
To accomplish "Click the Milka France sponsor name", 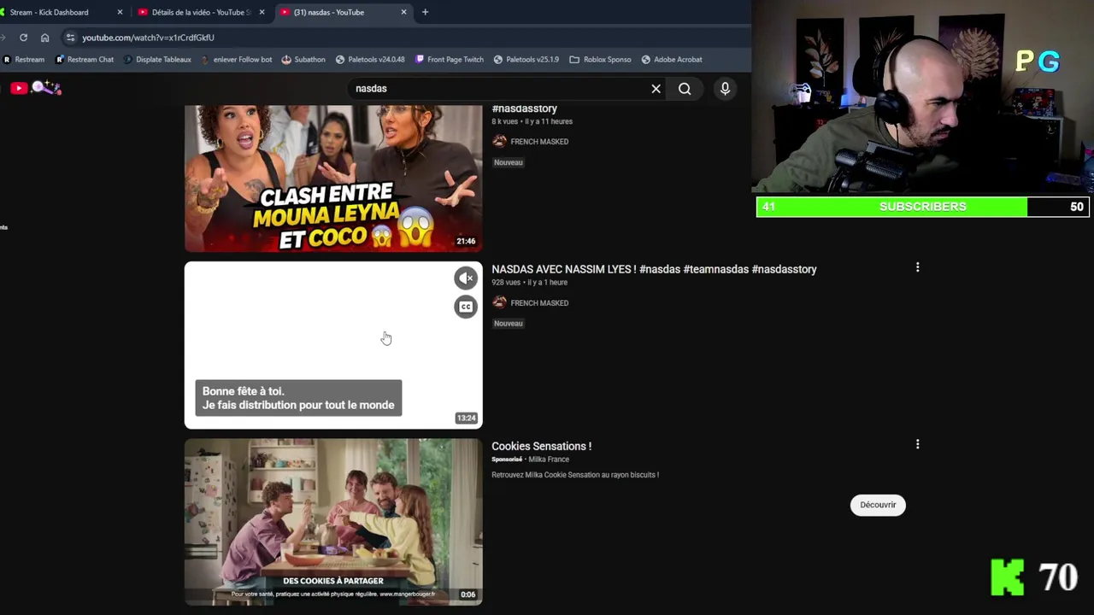I will tap(549, 460).
